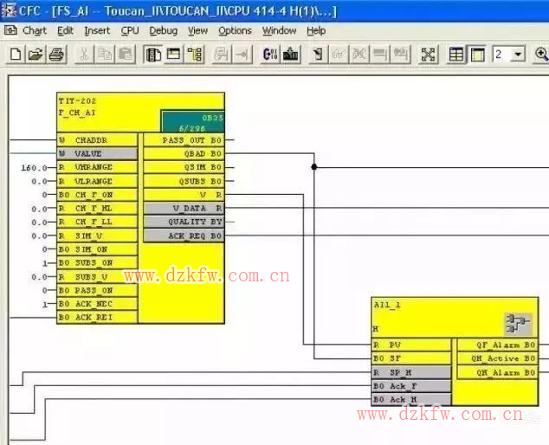The width and height of the screenshot is (549, 445).
Task: Click the Compile icon with binary digits
Action: [270, 55]
